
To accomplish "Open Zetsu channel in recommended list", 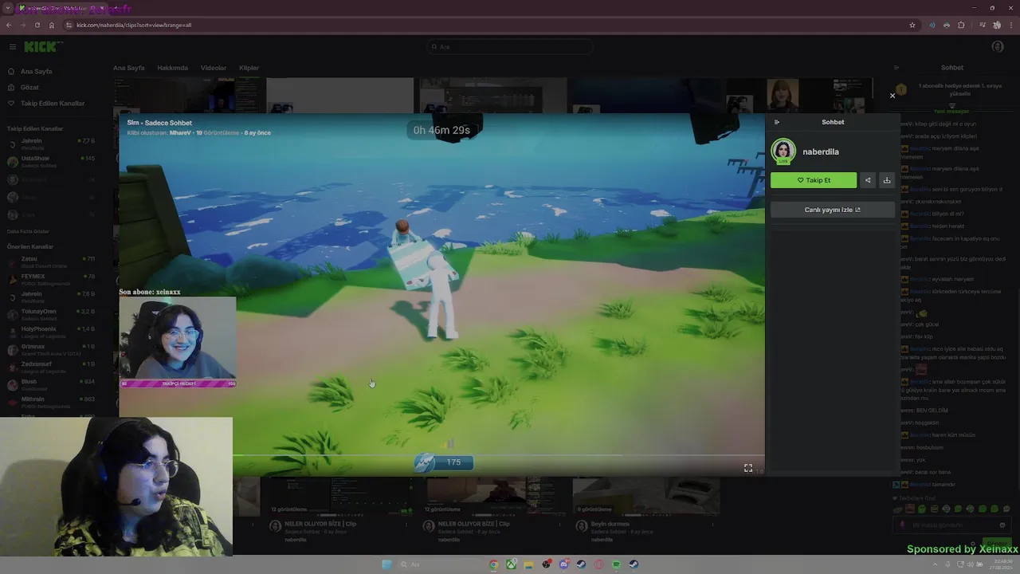I will [x=51, y=261].
